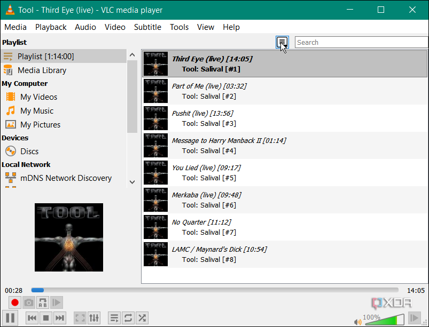The width and height of the screenshot is (429, 327).
Task: Toggle fullscreen mode button
Action: point(80,318)
